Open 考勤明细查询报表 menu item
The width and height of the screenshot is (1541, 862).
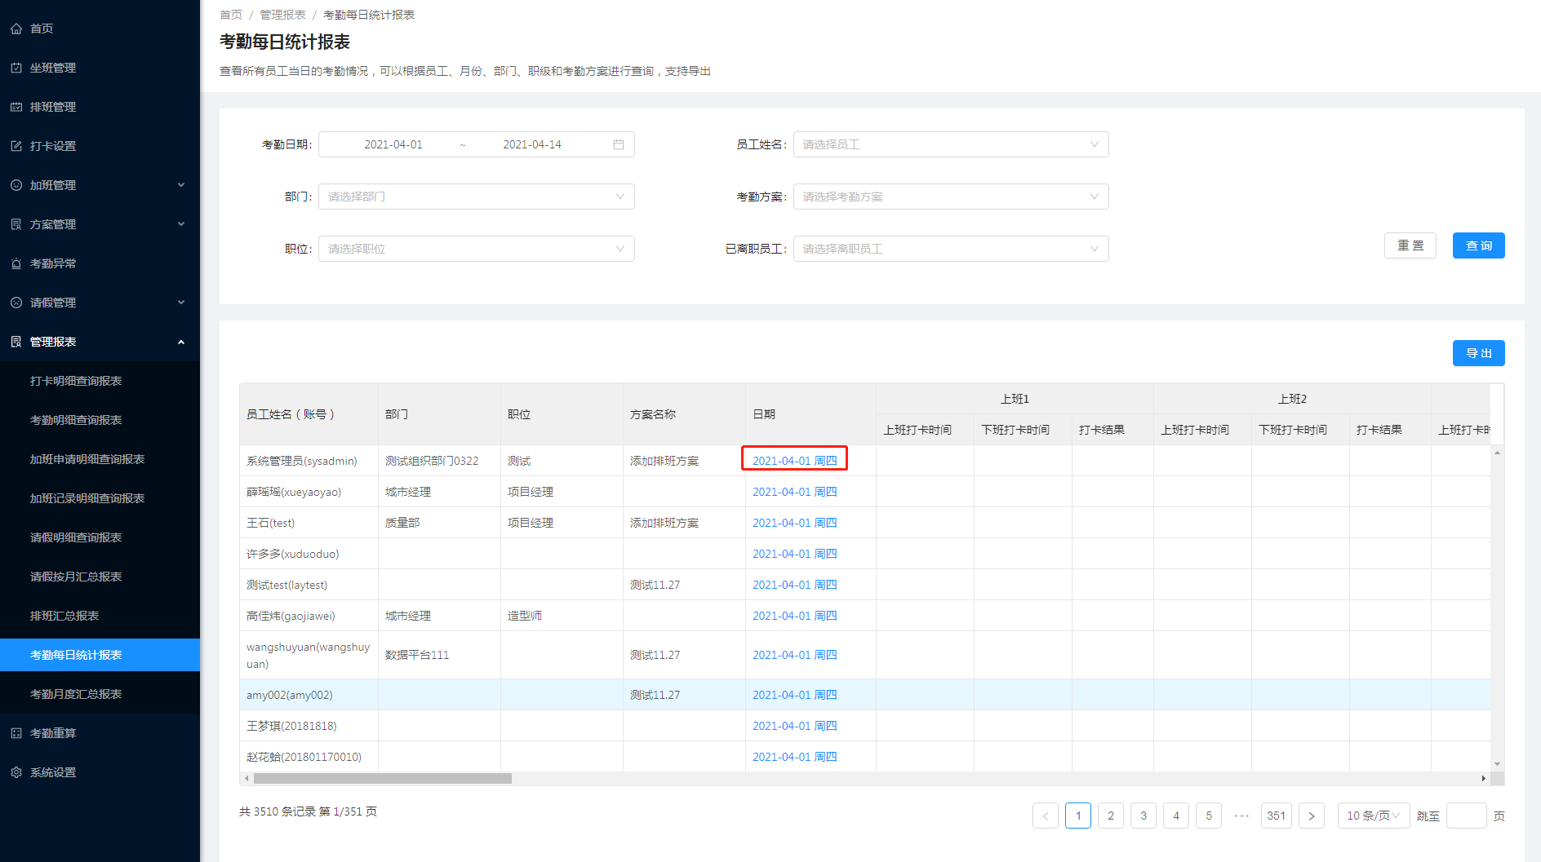click(x=100, y=420)
